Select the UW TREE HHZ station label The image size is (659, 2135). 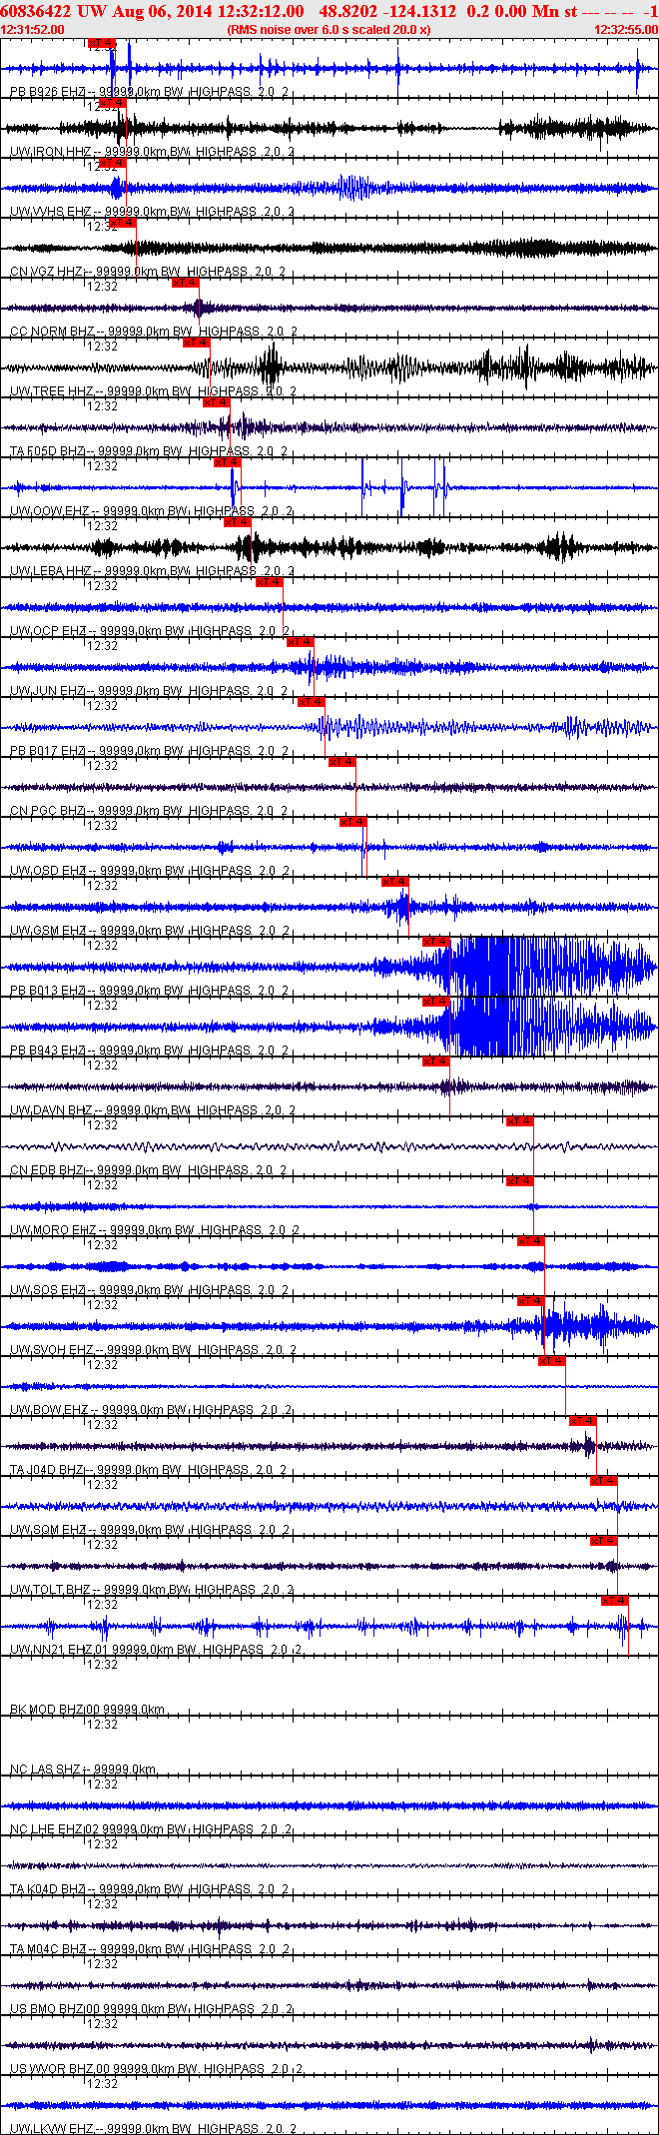click(x=52, y=390)
